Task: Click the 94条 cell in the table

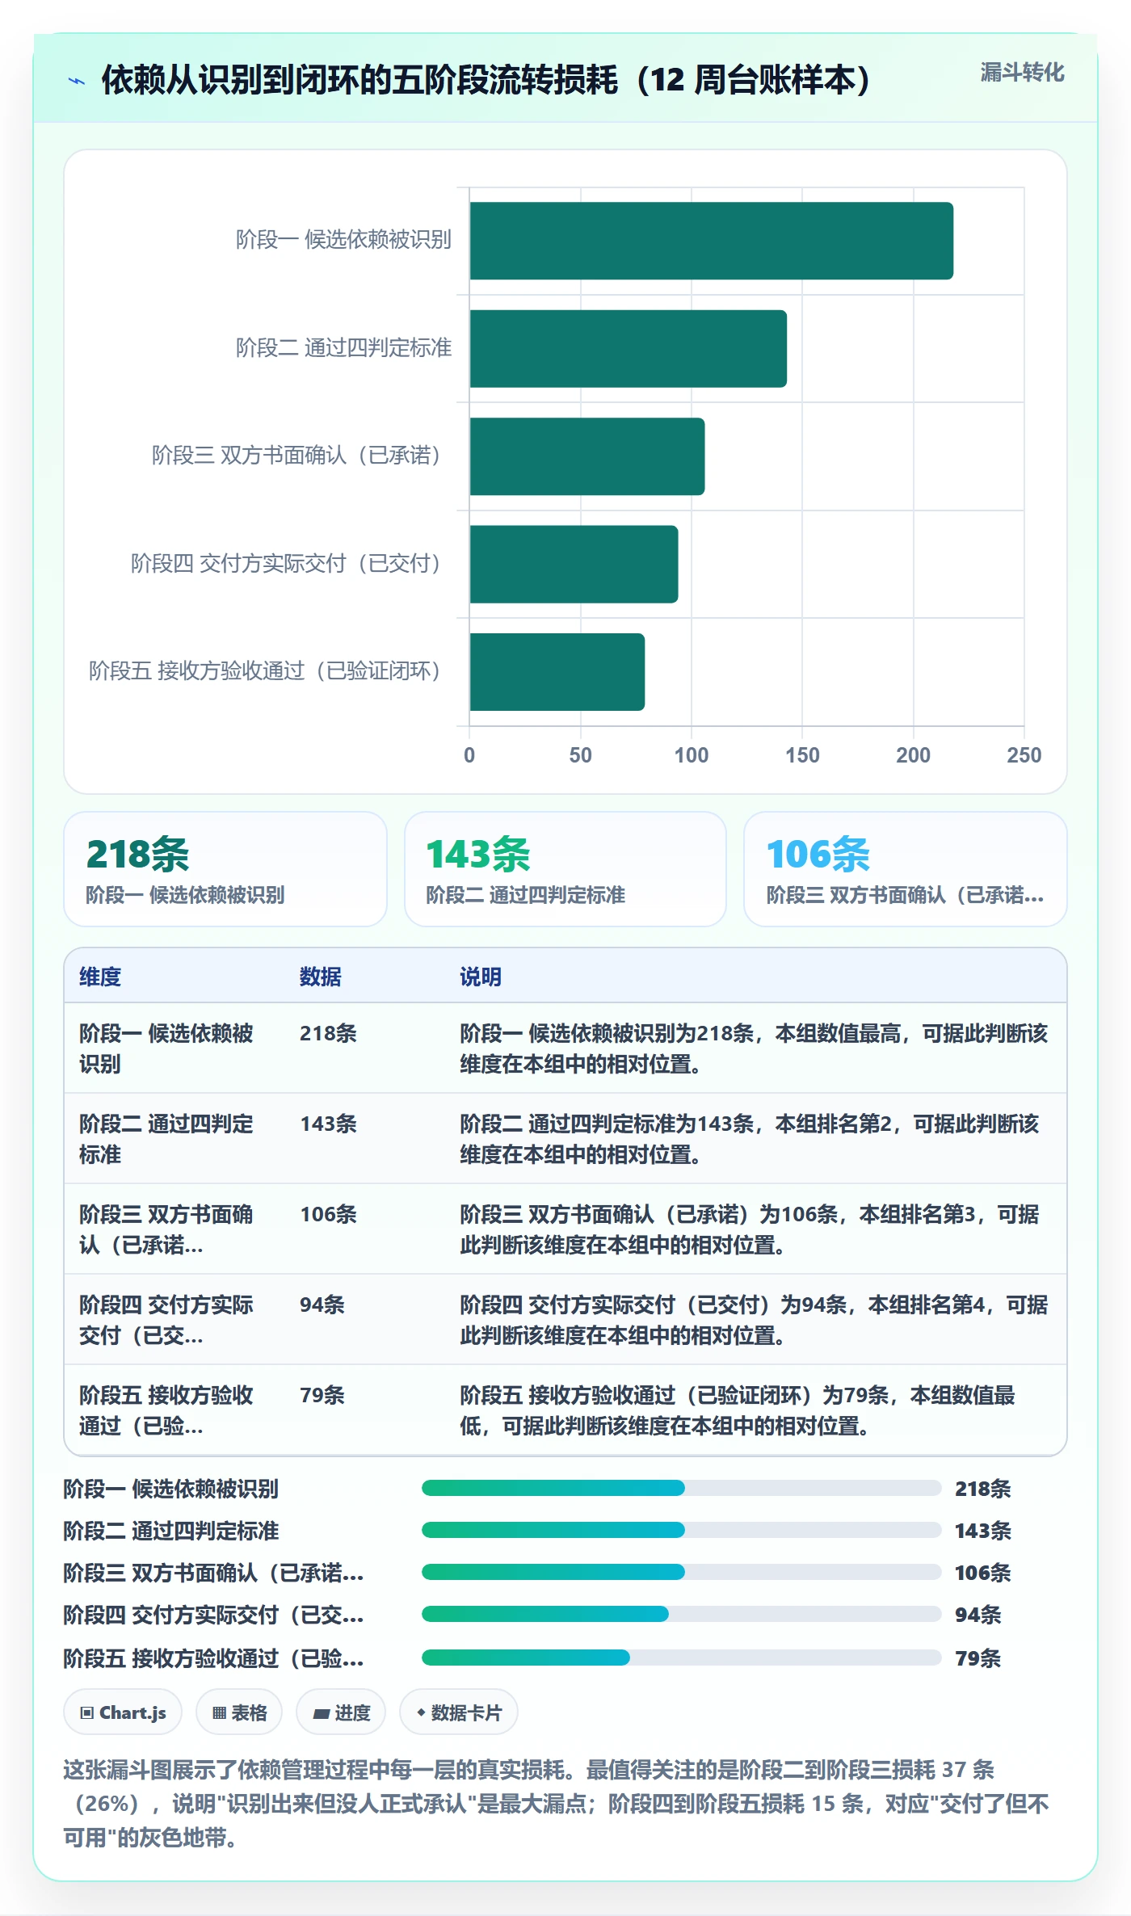Action: (x=322, y=1305)
